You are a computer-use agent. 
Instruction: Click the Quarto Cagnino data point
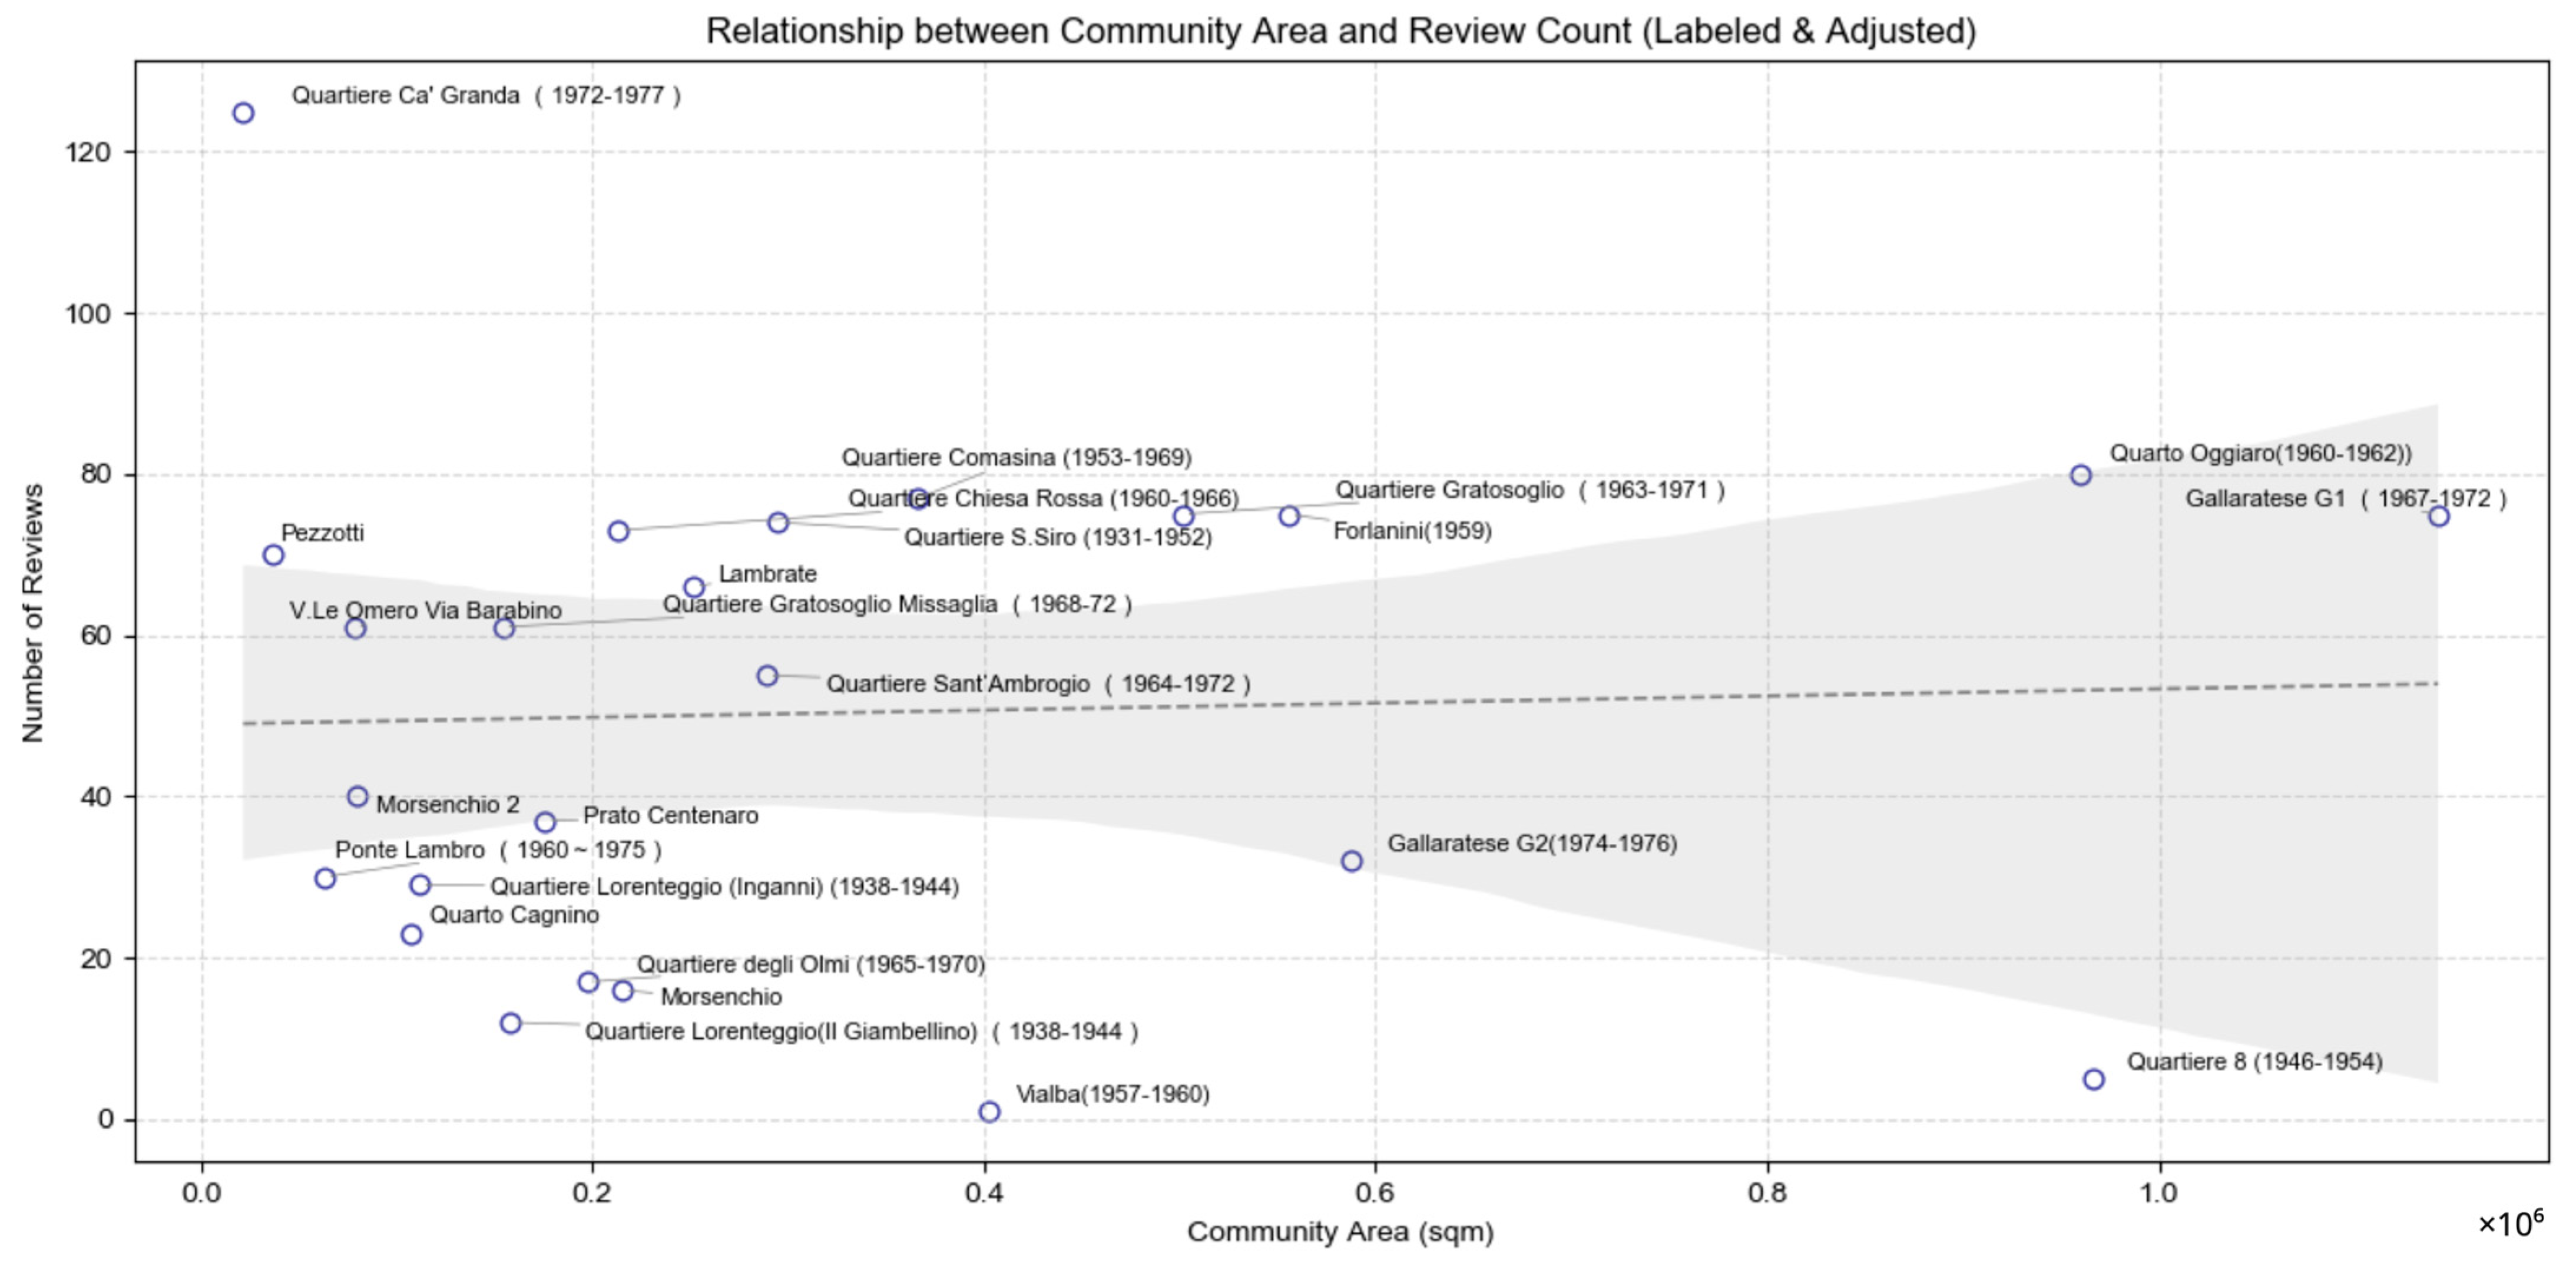(x=411, y=935)
